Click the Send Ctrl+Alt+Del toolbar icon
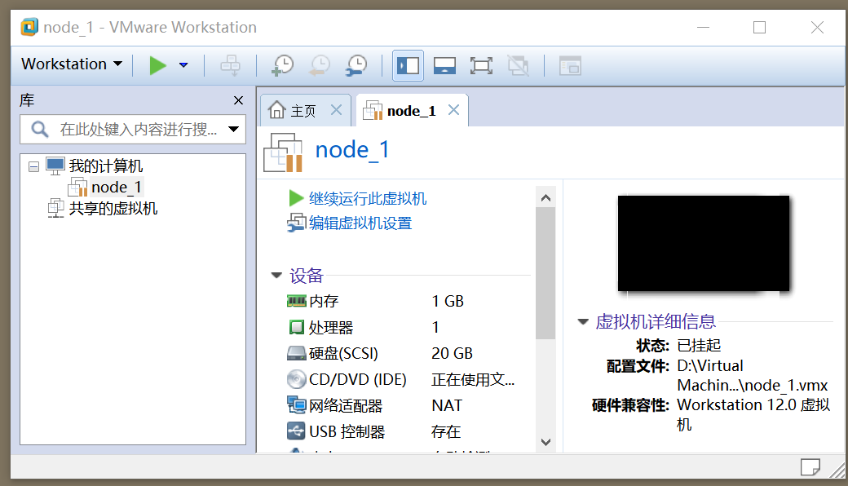Screen dimensions: 848x486 pyautogui.click(x=231, y=65)
